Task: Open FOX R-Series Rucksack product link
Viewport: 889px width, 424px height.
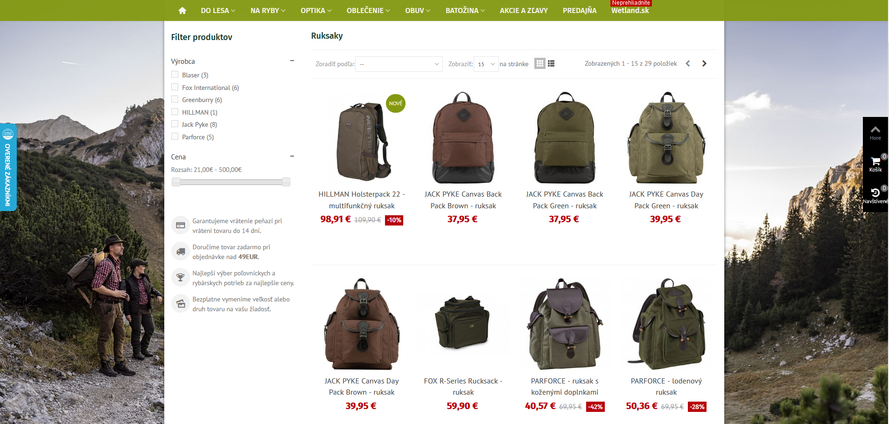Action: point(463,387)
